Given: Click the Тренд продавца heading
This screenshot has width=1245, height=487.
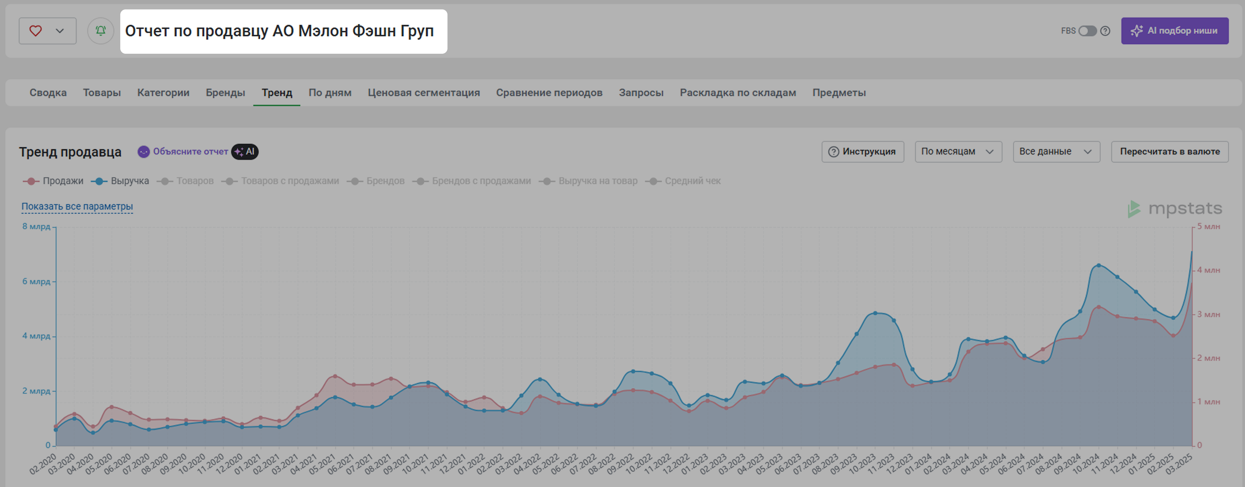Looking at the screenshot, I should (70, 152).
